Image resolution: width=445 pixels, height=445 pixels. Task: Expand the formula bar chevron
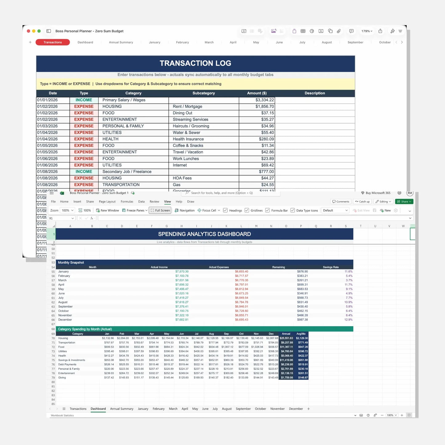pyautogui.click(x=410, y=218)
